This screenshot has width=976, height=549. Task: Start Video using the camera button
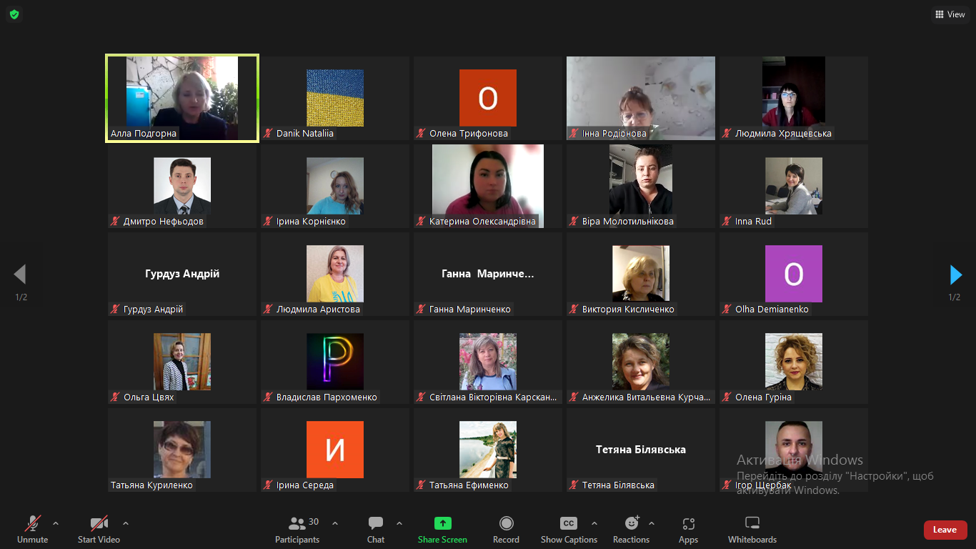click(99, 529)
